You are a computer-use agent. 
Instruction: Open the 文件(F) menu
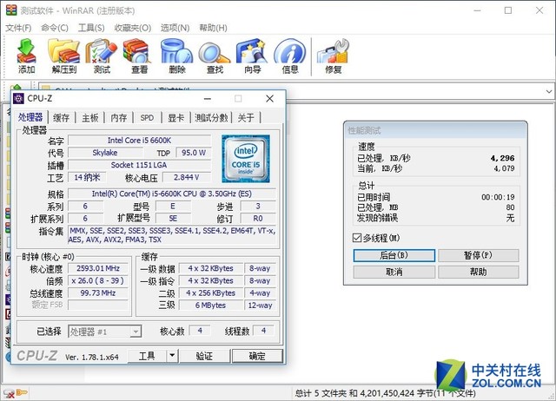(x=18, y=28)
